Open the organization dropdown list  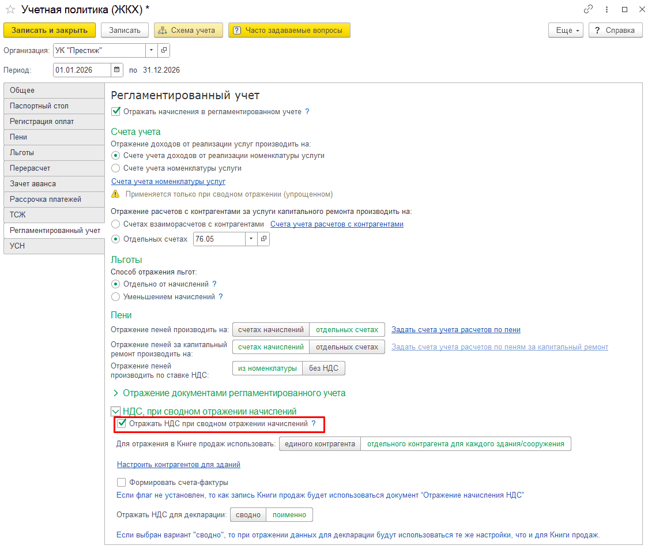point(151,51)
